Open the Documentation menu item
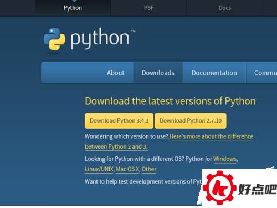 (214, 73)
